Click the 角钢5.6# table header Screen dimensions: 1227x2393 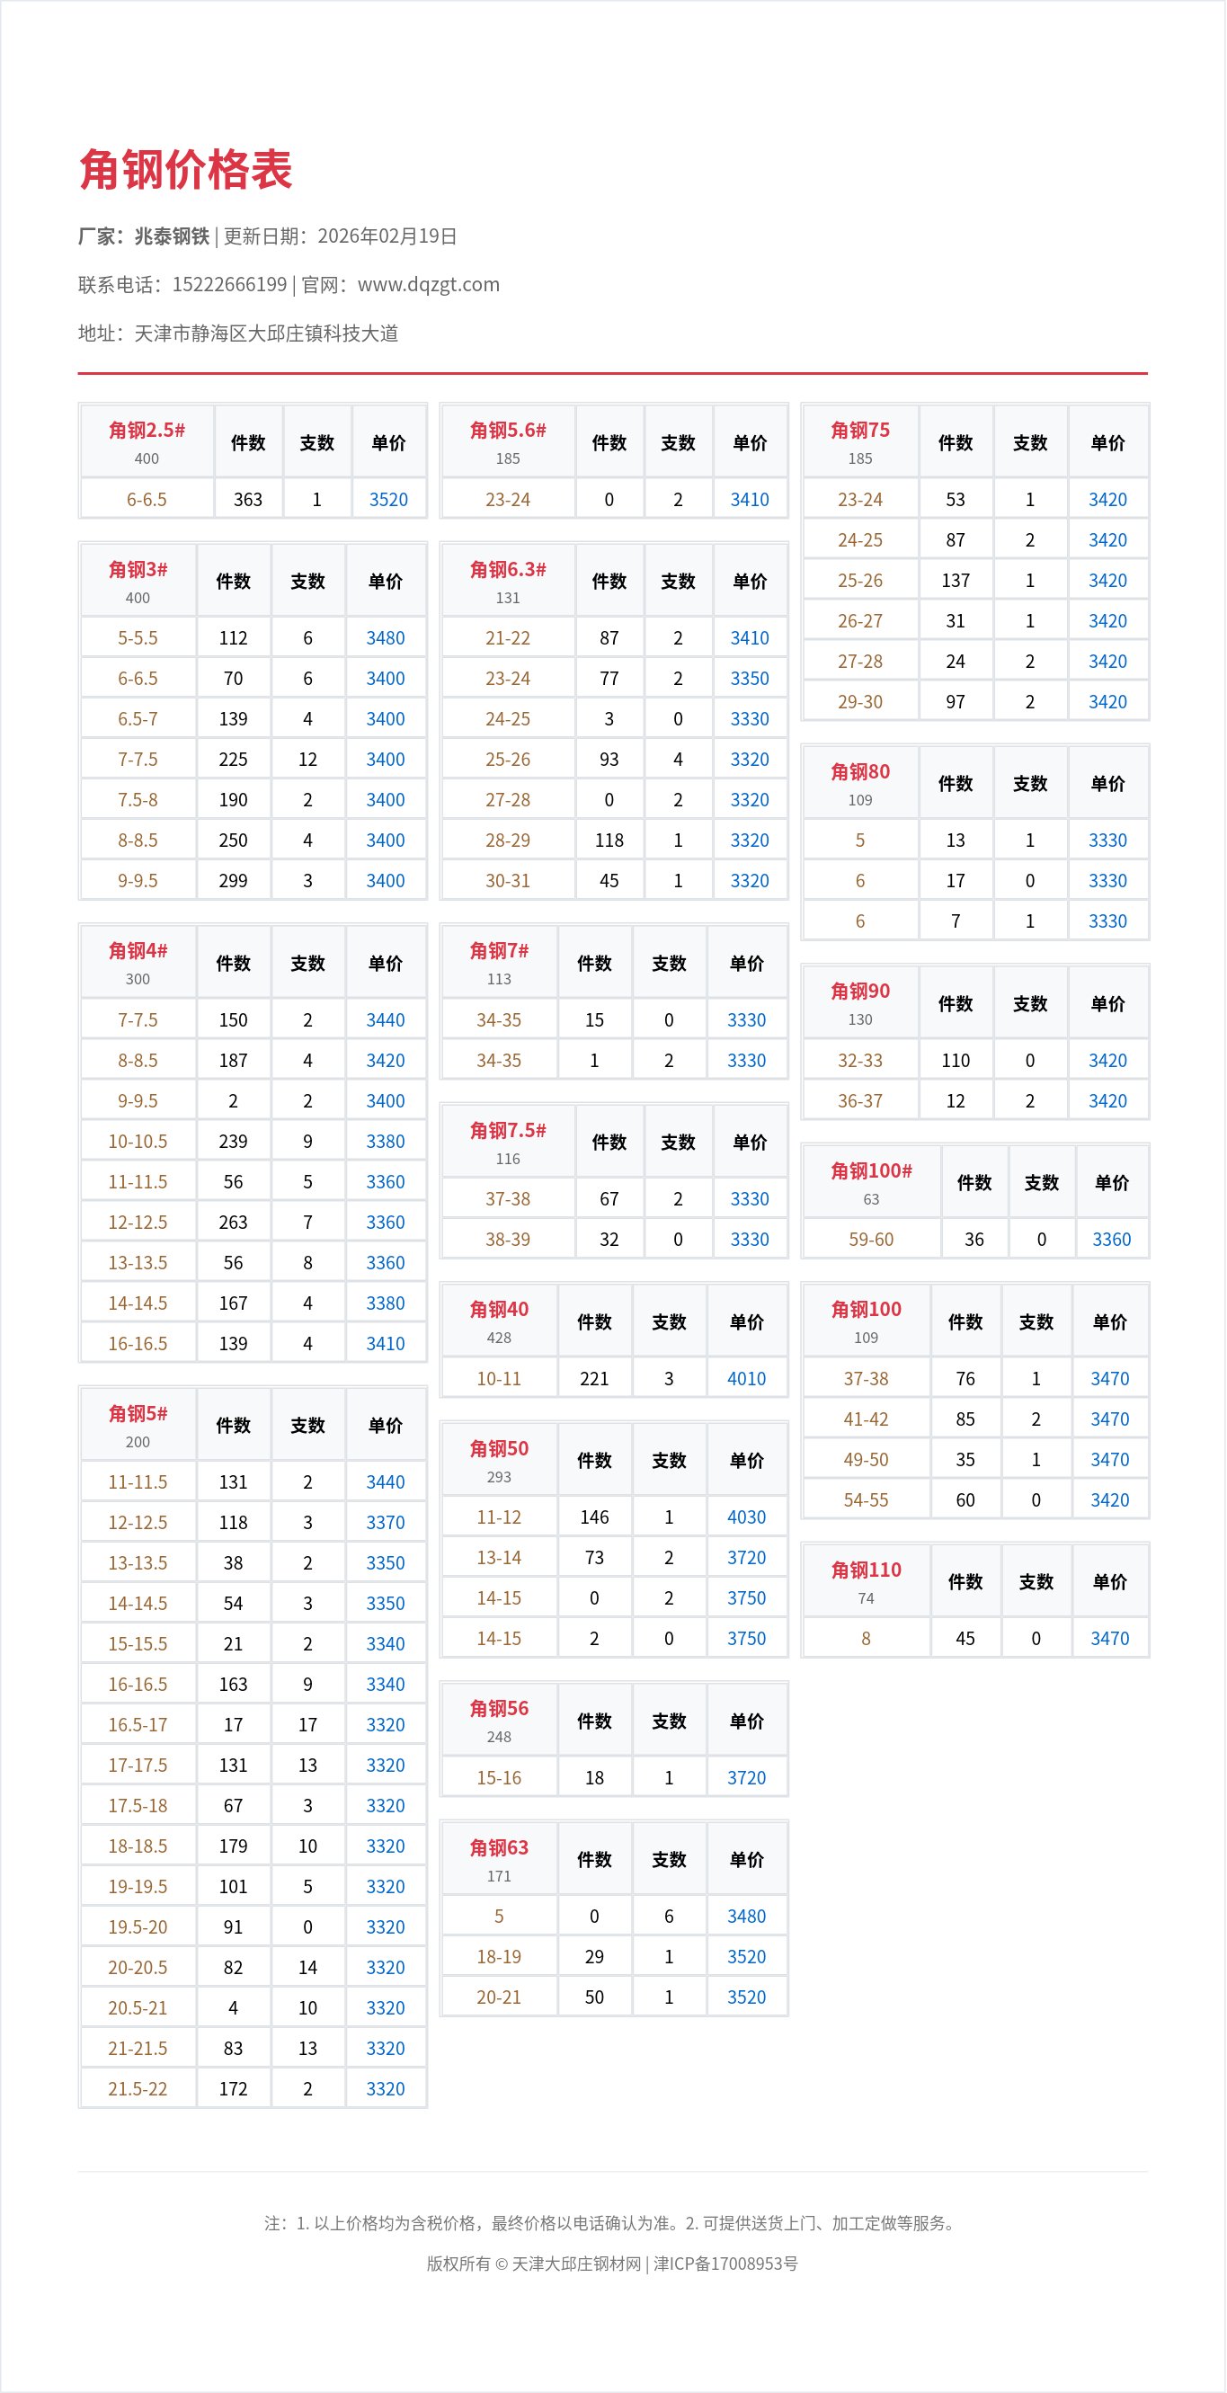pyautogui.click(x=508, y=442)
